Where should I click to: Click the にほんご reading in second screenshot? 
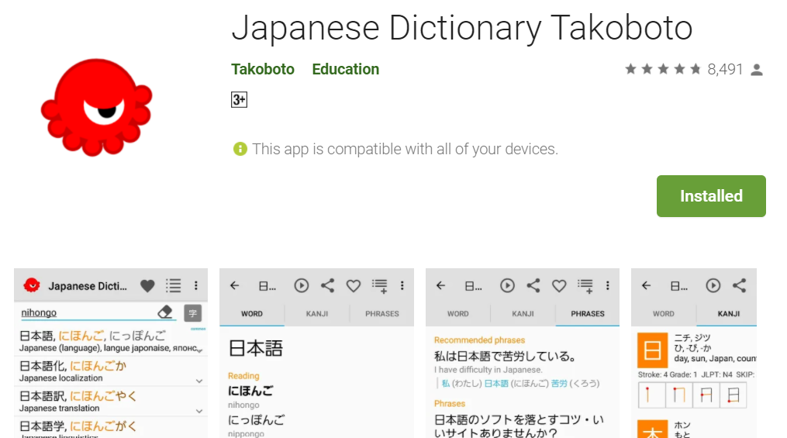point(251,391)
